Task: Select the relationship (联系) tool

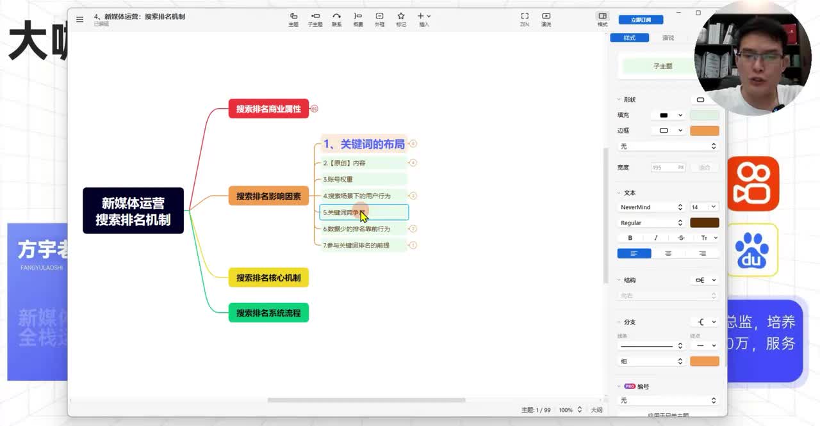Action: pyautogui.click(x=336, y=19)
